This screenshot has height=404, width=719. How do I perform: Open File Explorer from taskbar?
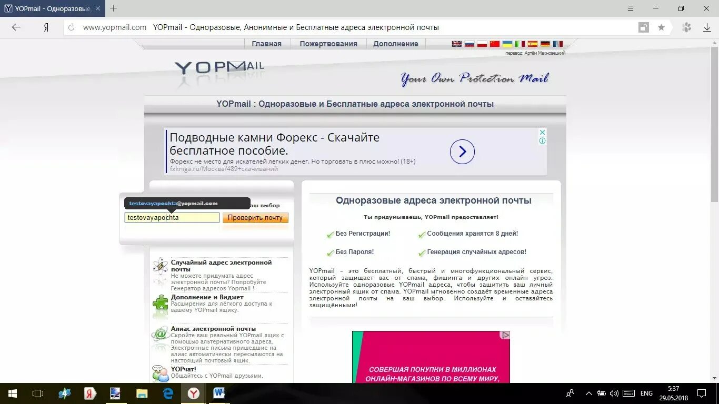pos(142,393)
